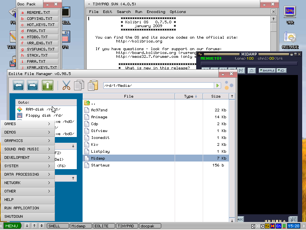Click the colored dots icon in Eolite toolbar
Screen dimensions: 306x230
point(229,85)
